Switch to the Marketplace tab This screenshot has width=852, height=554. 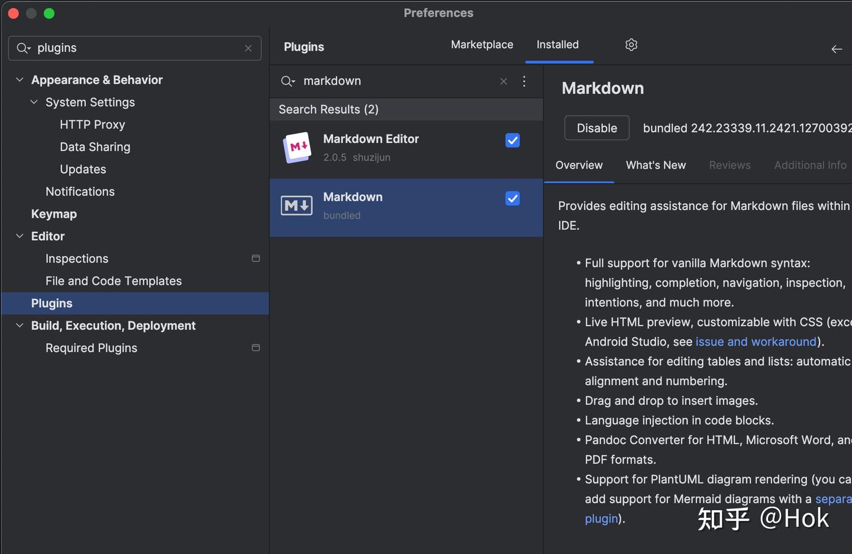[482, 45]
